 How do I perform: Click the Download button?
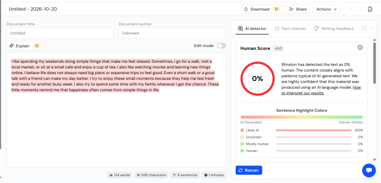[262, 9]
